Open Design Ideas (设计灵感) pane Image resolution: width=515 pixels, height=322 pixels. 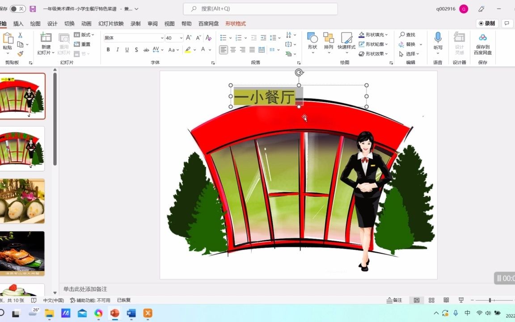tap(460, 42)
